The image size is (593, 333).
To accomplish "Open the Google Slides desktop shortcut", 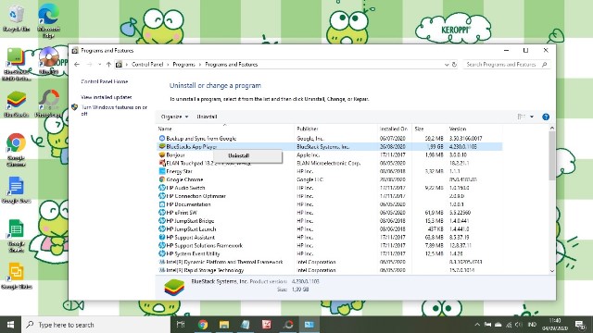I will point(16,276).
